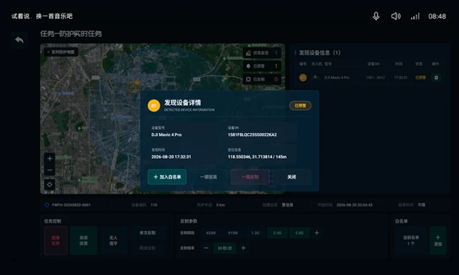Click the 30 秒/次 frequency value
459x275 pixels.
point(225,248)
